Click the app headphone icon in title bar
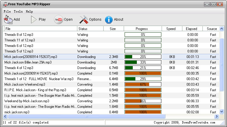The width and height of the screenshot is (227, 127). point(5,4)
